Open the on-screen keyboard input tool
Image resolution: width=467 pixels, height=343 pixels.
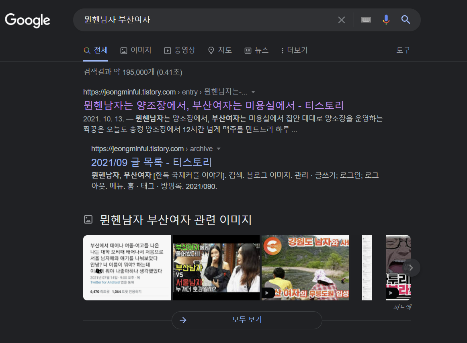tap(366, 20)
